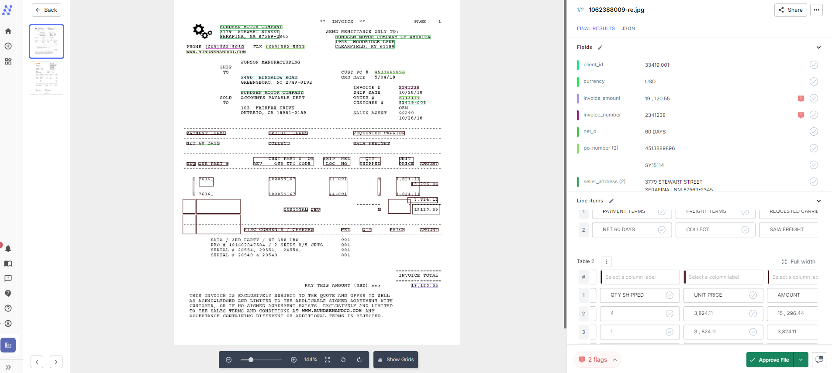Viewport: 832px width, 373px height.
Task: Switch to JSON tab
Action: 628,28
